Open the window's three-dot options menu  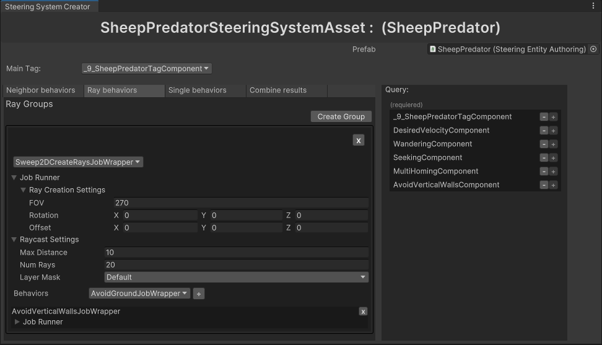coord(593,6)
